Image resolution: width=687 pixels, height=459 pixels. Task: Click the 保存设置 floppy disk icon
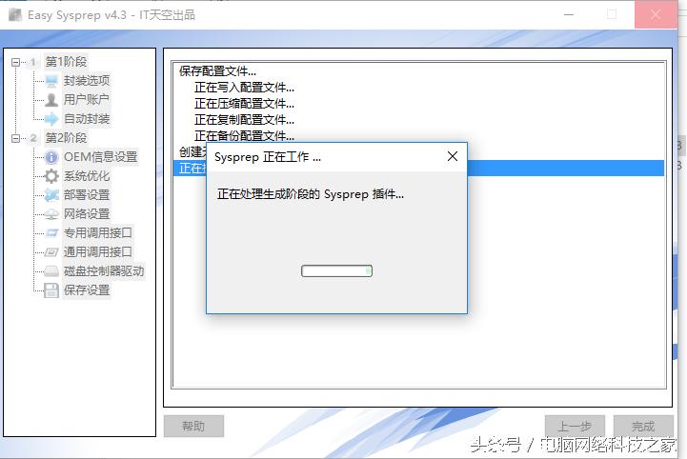[51, 290]
